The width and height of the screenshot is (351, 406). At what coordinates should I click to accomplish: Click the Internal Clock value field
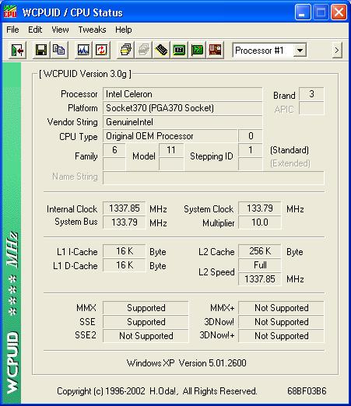click(x=125, y=208)
